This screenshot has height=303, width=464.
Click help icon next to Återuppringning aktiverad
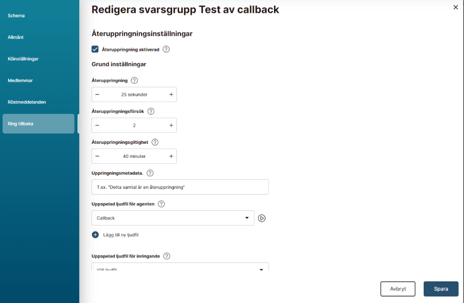pos(166,49)
